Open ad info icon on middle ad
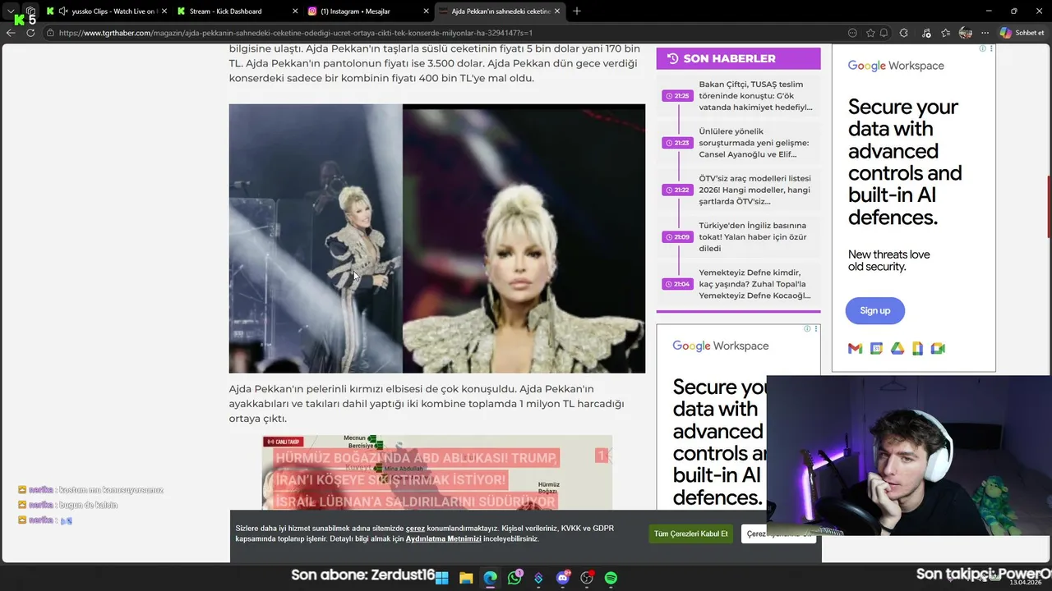 pyautogui.click(x=807, y=329)
